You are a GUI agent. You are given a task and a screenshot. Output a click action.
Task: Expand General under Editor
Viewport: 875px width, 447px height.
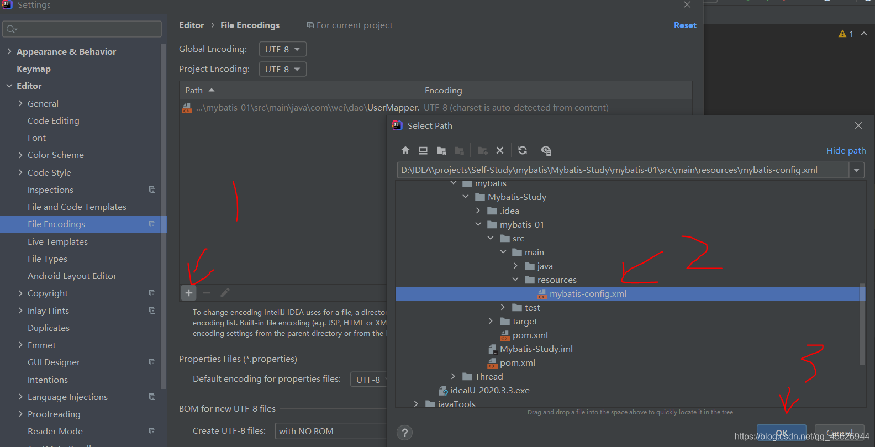(x=20, y=103)
